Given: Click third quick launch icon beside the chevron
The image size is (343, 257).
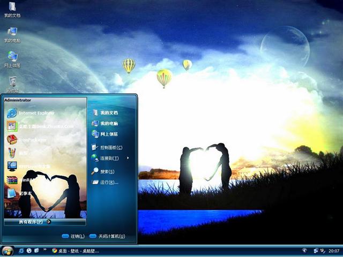Looking at the screenshot, I should tap(36, 251).
